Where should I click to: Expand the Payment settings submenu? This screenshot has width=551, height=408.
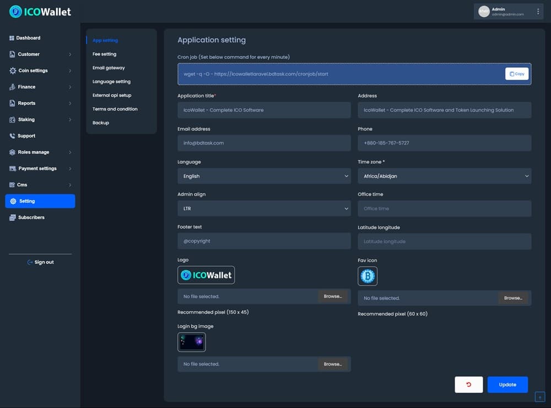(70, 169)
